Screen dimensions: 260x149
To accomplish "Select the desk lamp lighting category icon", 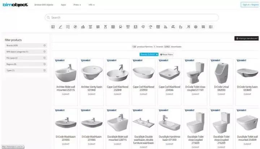I will (x=151, y=27).
